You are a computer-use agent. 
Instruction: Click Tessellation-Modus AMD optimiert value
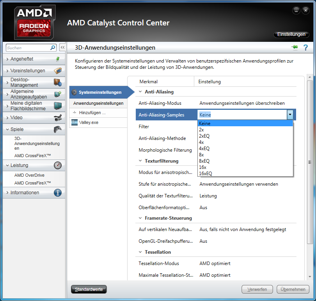pos(215,263)
